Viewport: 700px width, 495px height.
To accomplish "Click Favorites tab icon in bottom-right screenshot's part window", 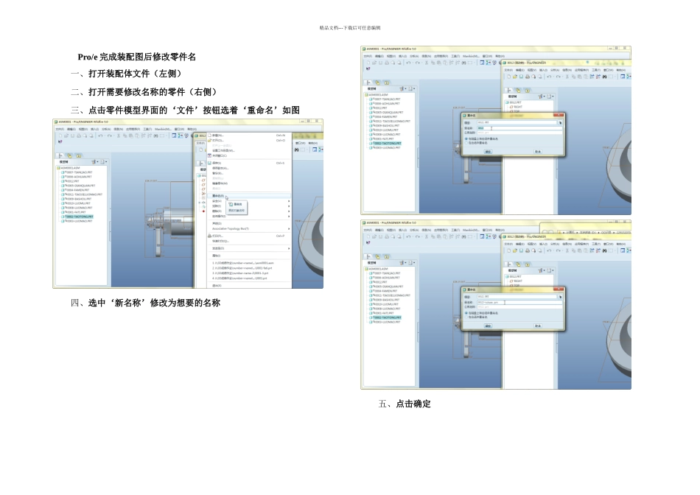I will 528,264.
